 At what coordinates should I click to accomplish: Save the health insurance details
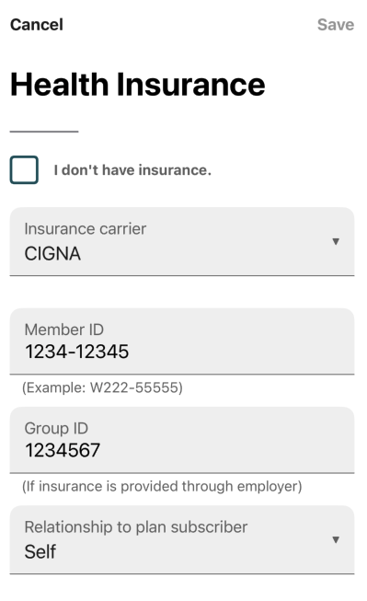click(336, 25)
